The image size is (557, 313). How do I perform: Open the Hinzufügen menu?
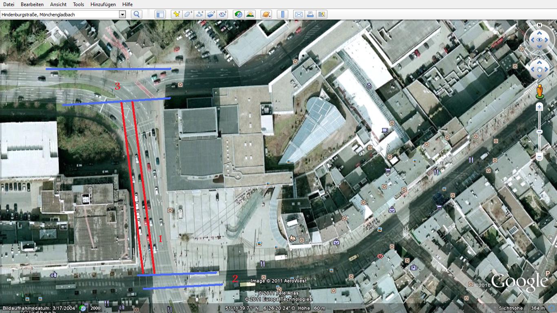[x=103, y=4]
